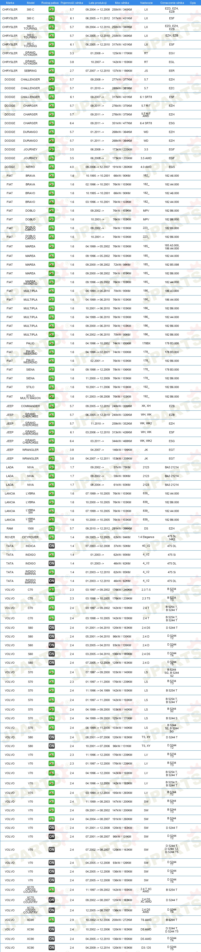Click PB icon for Chrysler Grand Voyager 3.8

pos(51,62)
